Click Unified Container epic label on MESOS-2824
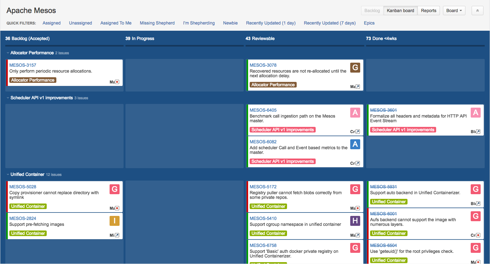The image size is (490, 264). 28,233
